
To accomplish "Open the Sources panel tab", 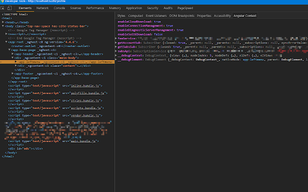I will point(76,8).
